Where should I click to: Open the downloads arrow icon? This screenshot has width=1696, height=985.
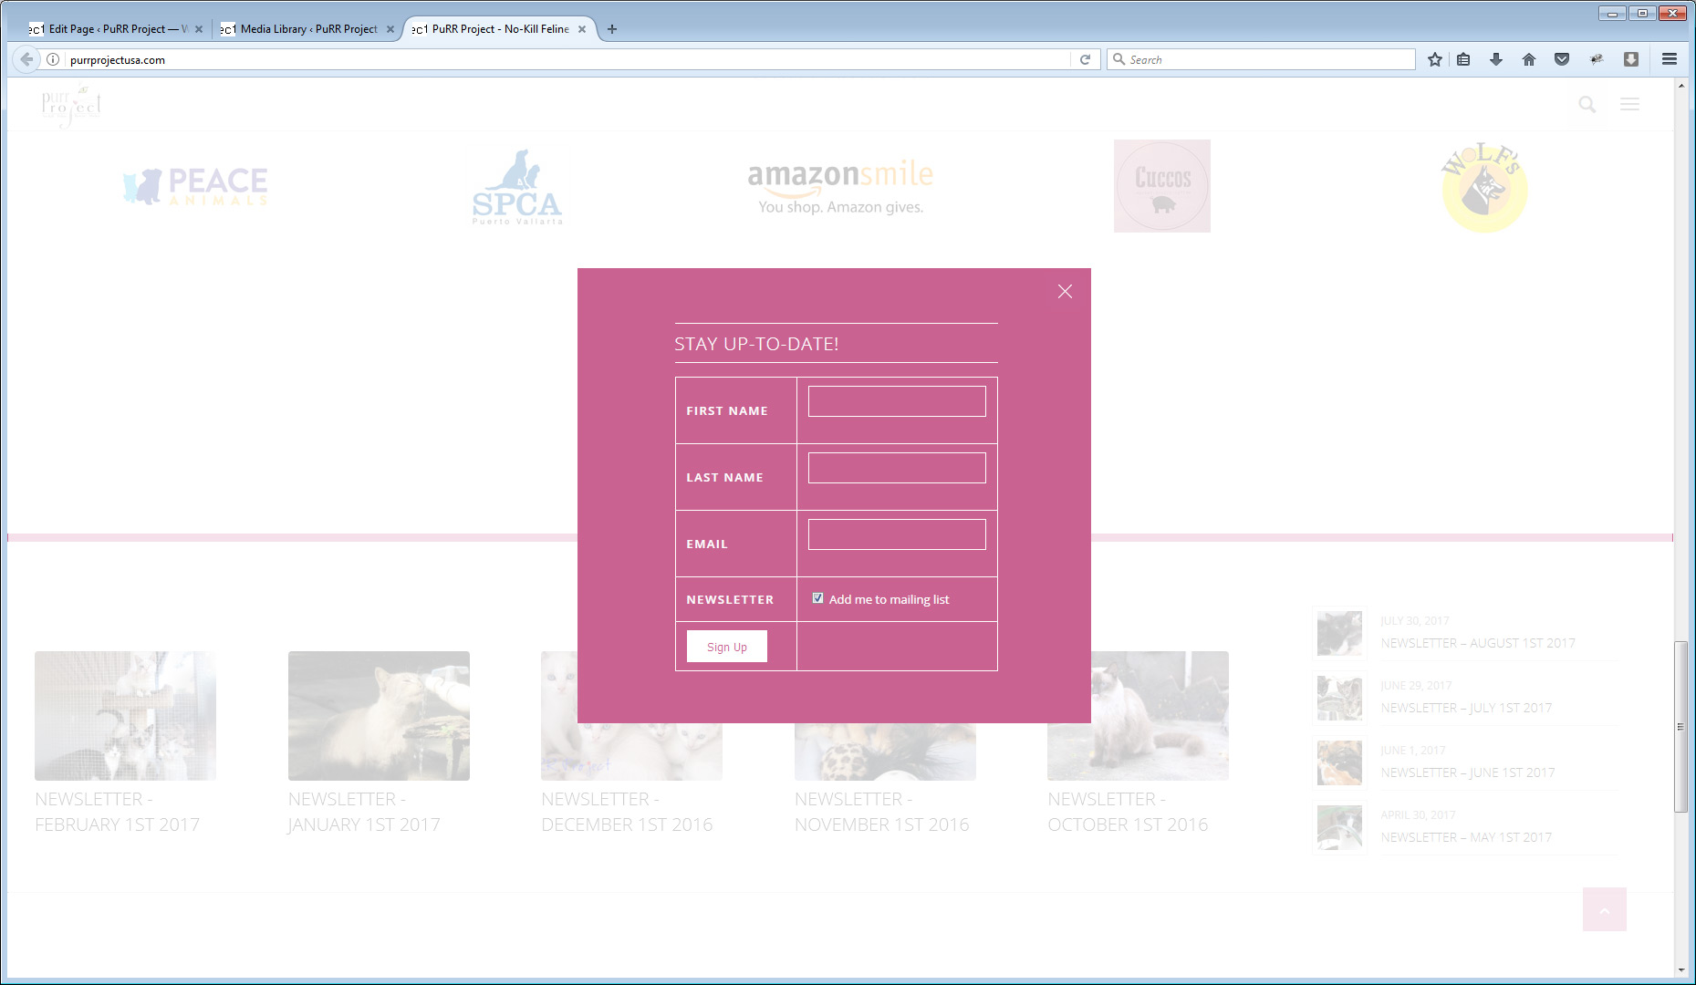(x=1496, y=59)
